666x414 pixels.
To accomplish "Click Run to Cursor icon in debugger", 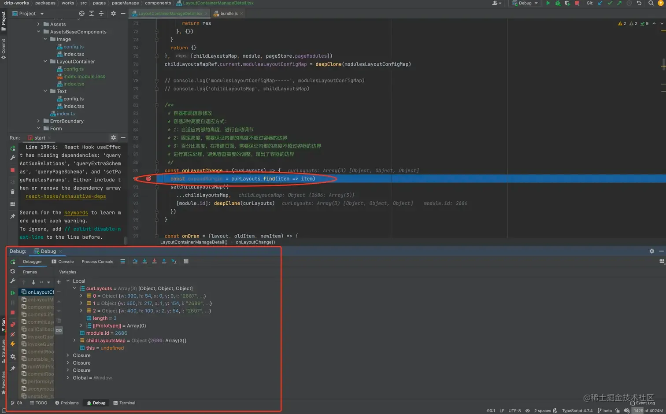I will tap(174, 261).
